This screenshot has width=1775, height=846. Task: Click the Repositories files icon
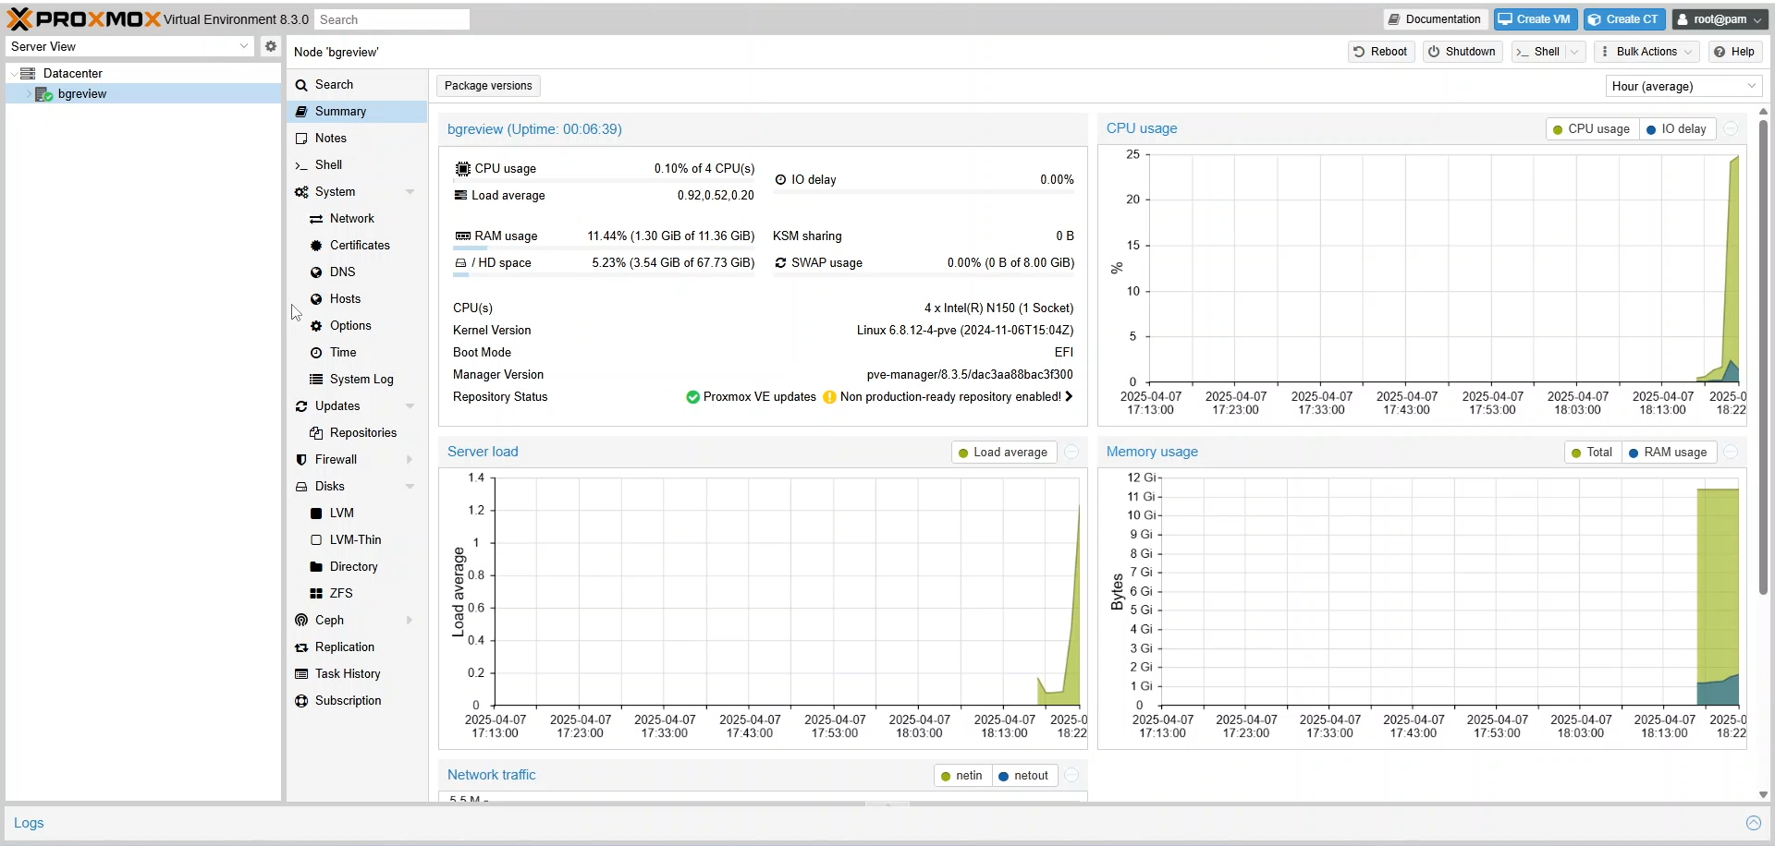[x=316, y=433]
